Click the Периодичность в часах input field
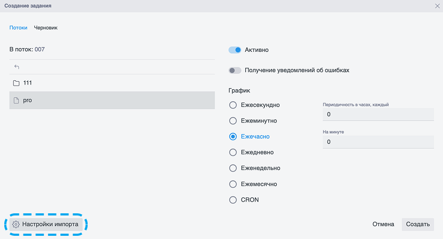Image resolution: width=443 pixels, height=239 pixels. [x=378, y=114]
